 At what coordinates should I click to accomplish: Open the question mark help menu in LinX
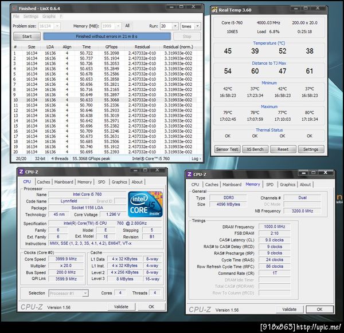click(61, 17)
